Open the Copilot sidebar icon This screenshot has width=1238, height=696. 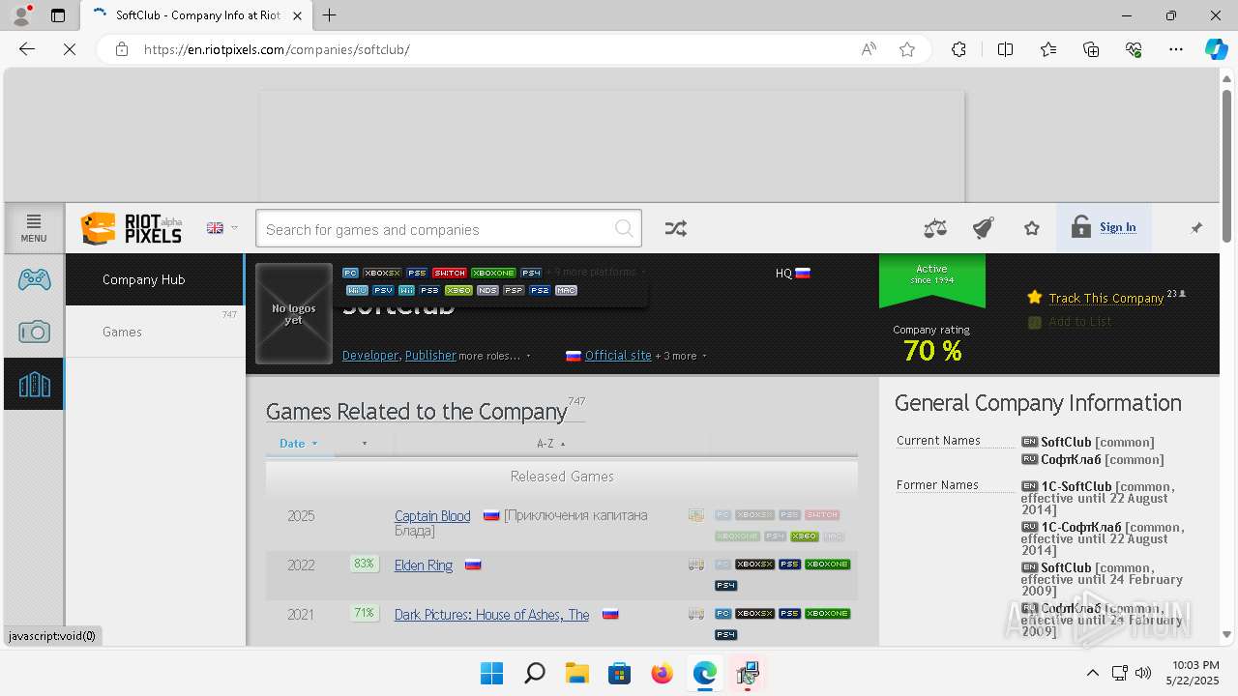click(x=1216, y=49)
